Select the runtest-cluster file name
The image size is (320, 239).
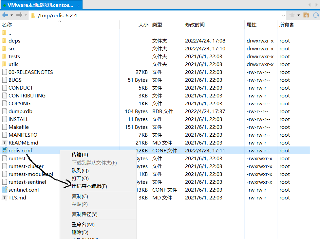[26, 166]
